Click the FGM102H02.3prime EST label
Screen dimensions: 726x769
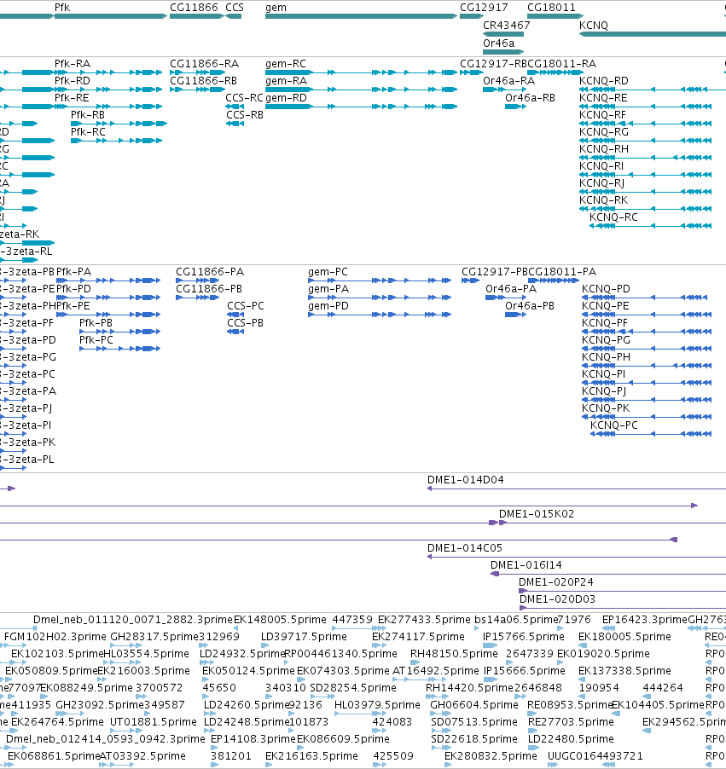(x=55, y=637)
